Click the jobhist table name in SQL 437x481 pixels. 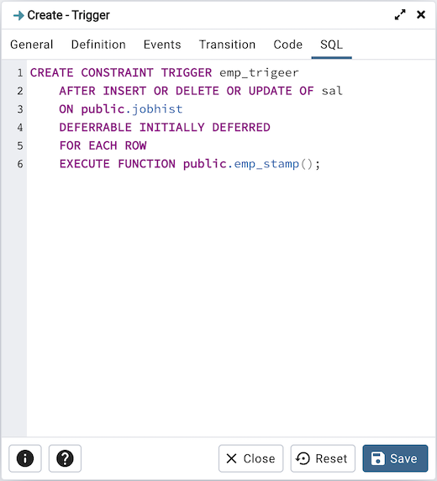(157, 109)
